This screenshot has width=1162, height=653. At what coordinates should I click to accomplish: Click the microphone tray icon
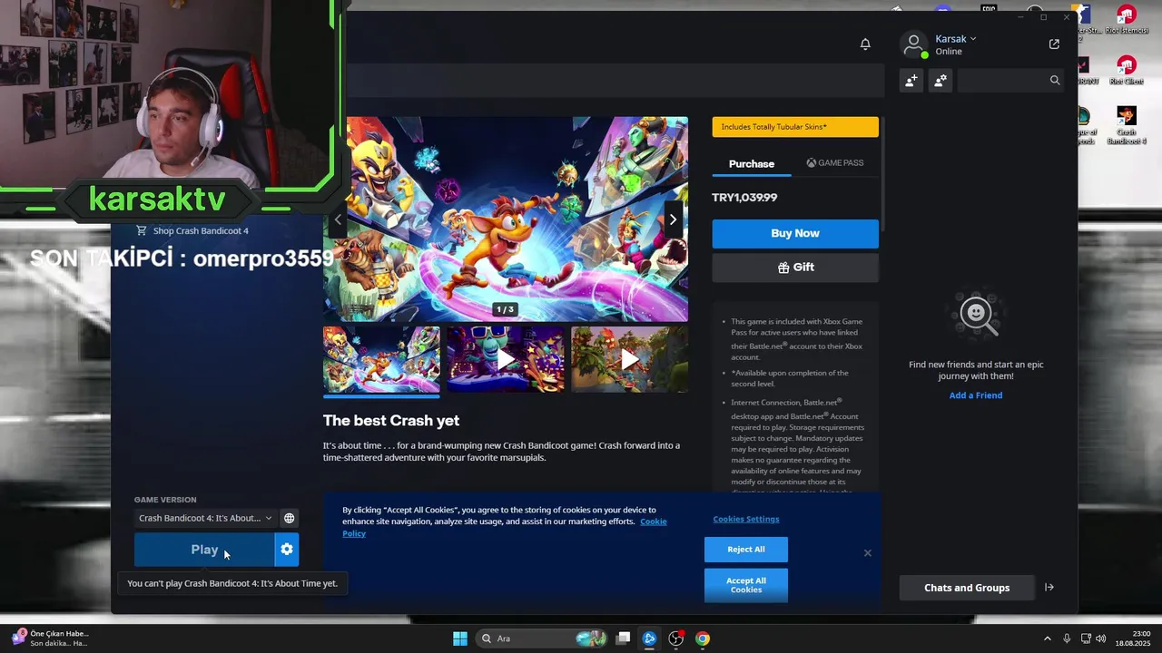1067,638
